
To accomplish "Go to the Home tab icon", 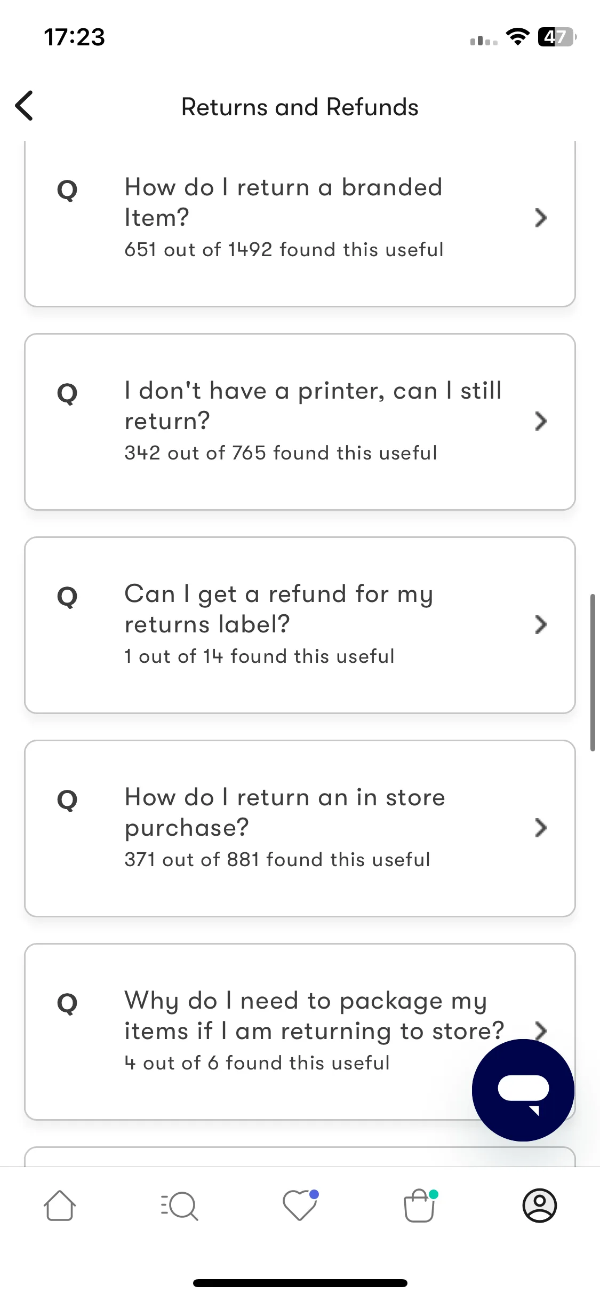I will click(x=60, y=1206).
